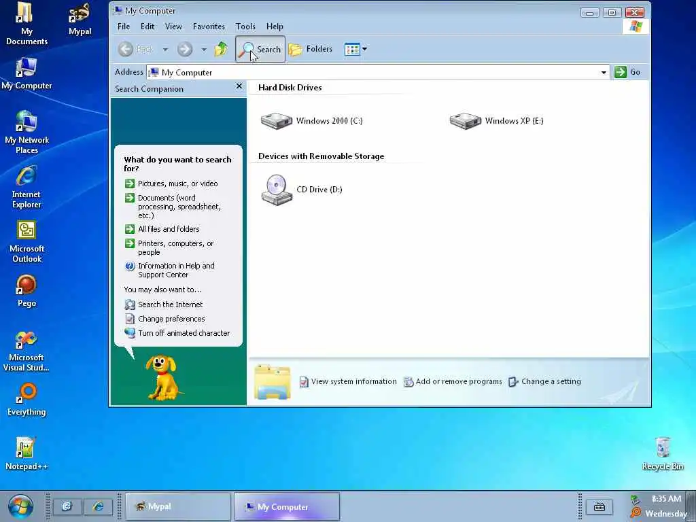
Task: Open the Start menu orb
Action: (20, 506)
